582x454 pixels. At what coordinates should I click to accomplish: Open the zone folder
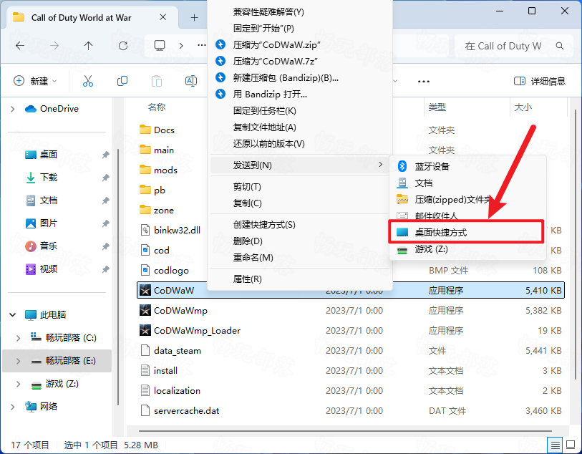click(157, 210)
